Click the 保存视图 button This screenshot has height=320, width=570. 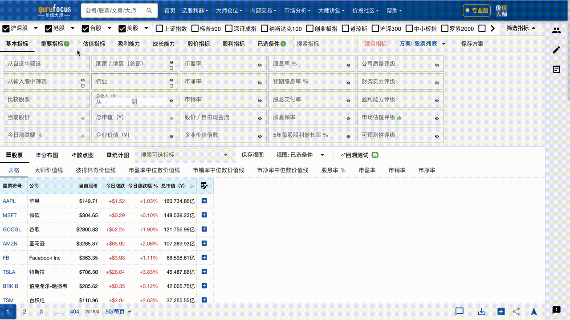tap(252, 155)
